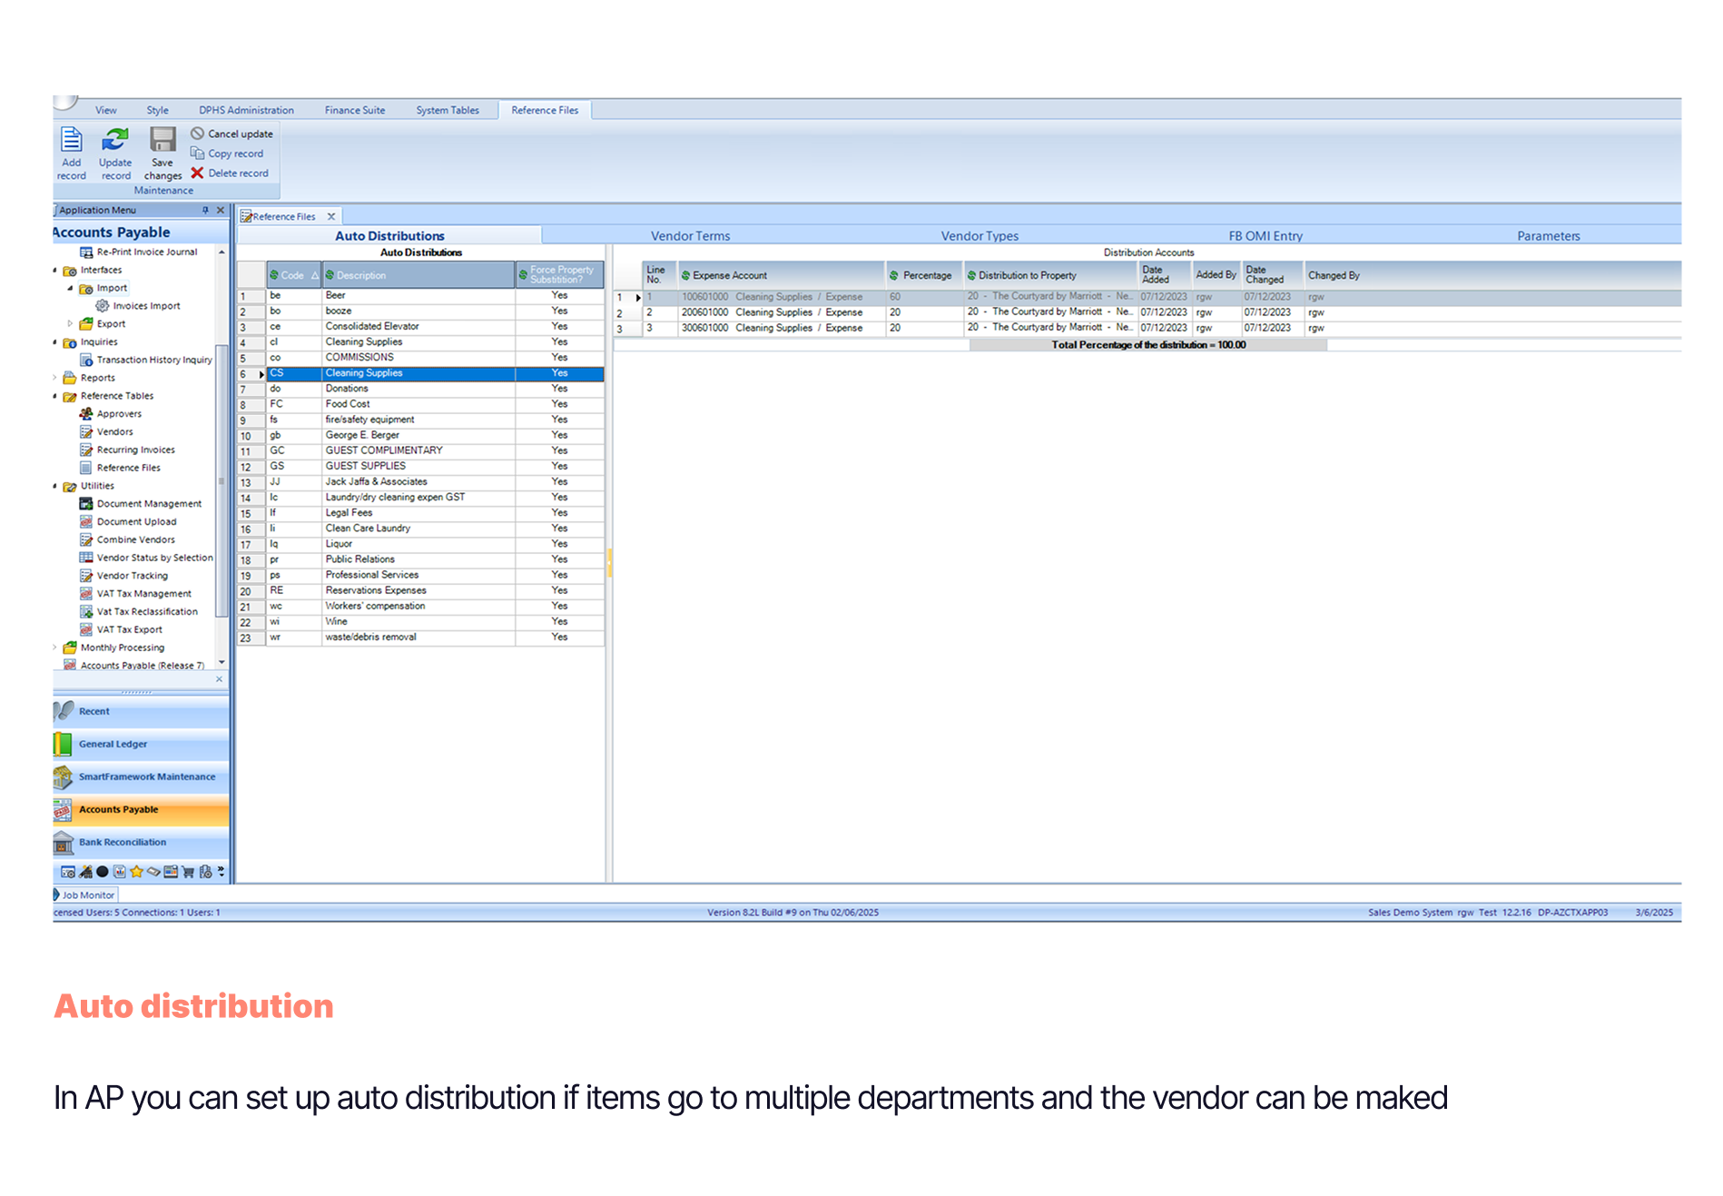Collapse the Interfaces tree node
The image size is (1723, 1196).
pyautogui.click(x=55, y=270)
